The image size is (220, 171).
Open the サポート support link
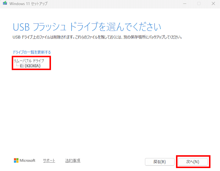point(49,160)
